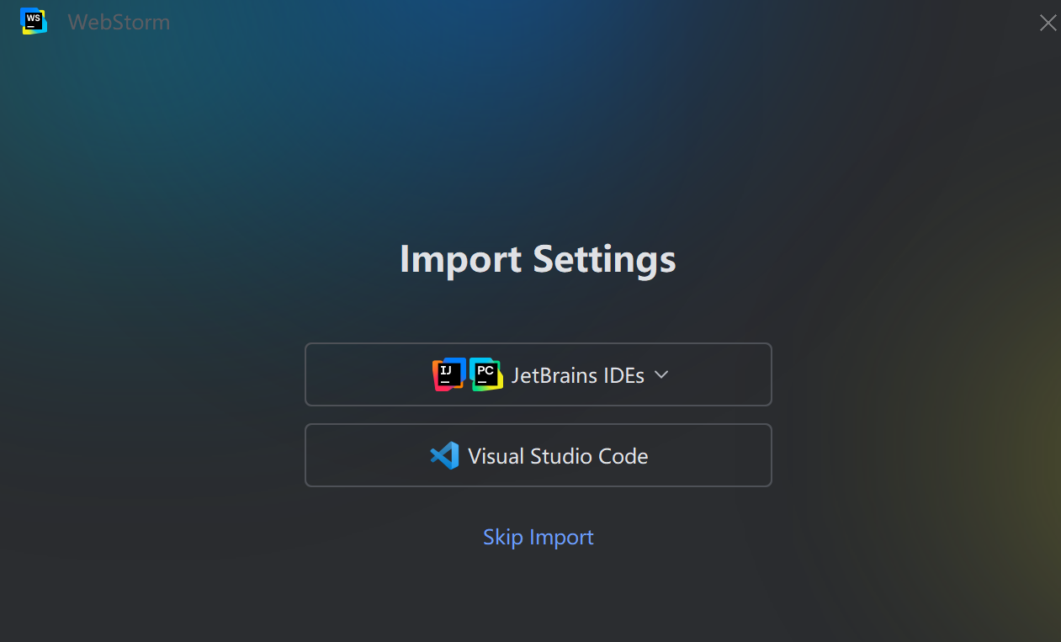
Task: Click the left empty area of the JetBrains IDEs button
Action: point(366,374)
